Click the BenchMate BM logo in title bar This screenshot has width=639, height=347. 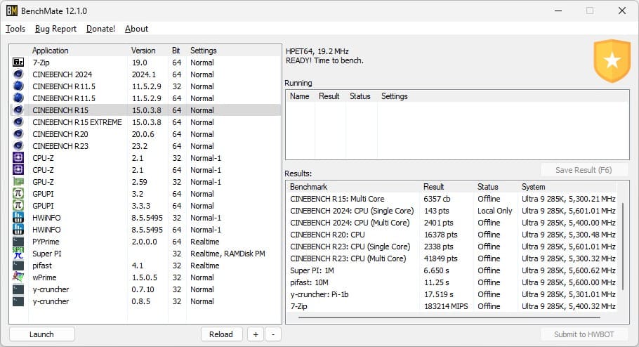click(12, 11)
